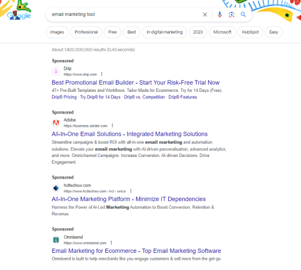The image size is (301, 270).
Task: Click the Omnisend advertiser name
Action: click(73, 237)
